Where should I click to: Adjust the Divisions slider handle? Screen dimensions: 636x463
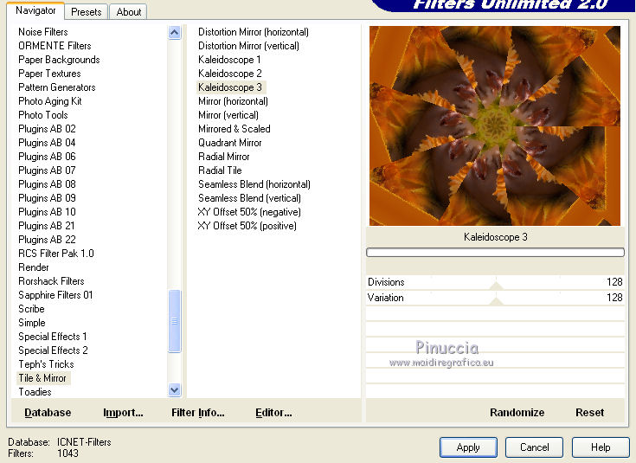496,286
